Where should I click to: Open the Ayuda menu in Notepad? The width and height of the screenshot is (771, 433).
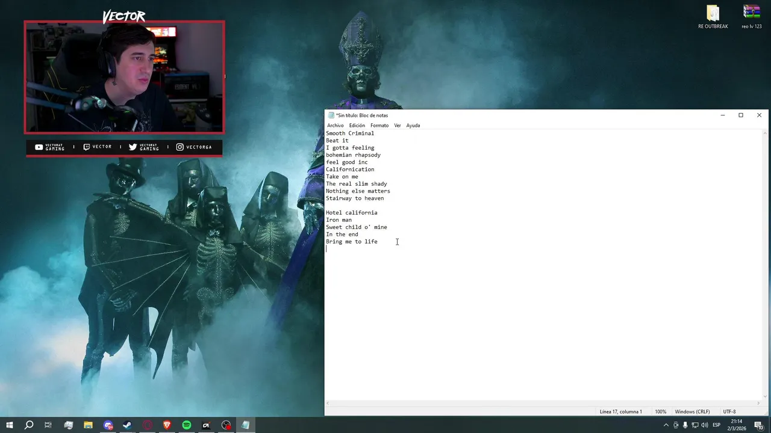(x=413, y=125)
